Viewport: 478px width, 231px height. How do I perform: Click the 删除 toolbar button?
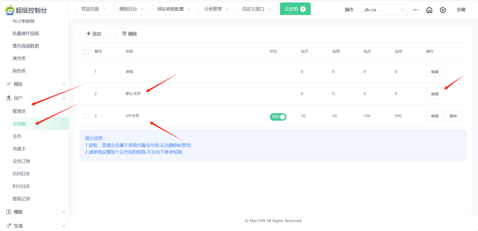click(129, 34)
